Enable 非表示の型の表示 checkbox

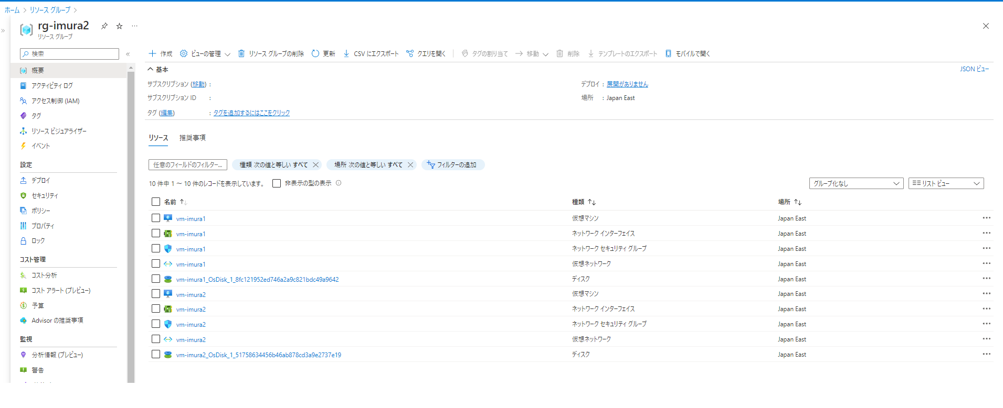click(x=277, y=183)
